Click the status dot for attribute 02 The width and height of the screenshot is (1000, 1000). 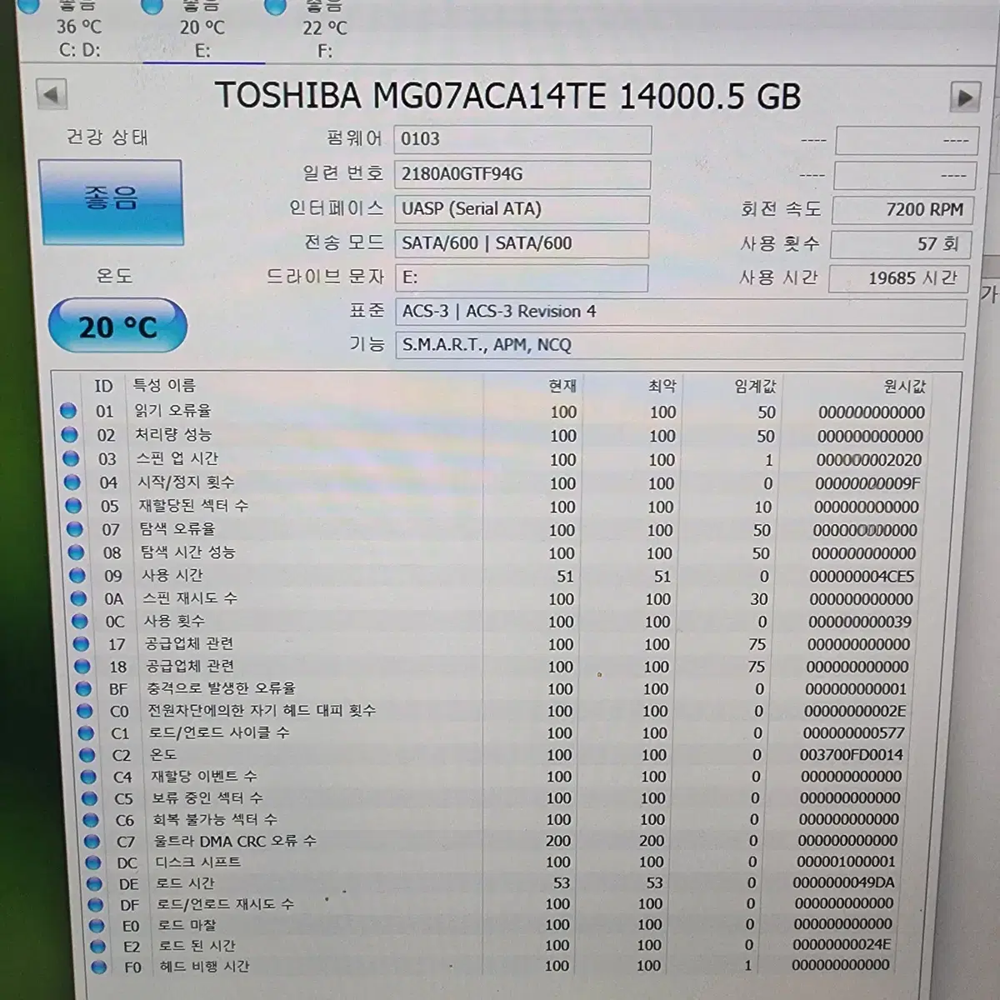click(x=69, y=435)
